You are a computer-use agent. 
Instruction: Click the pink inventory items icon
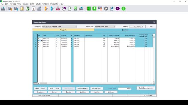(x=58, y=8)
